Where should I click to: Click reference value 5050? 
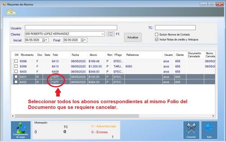(129, 66)
